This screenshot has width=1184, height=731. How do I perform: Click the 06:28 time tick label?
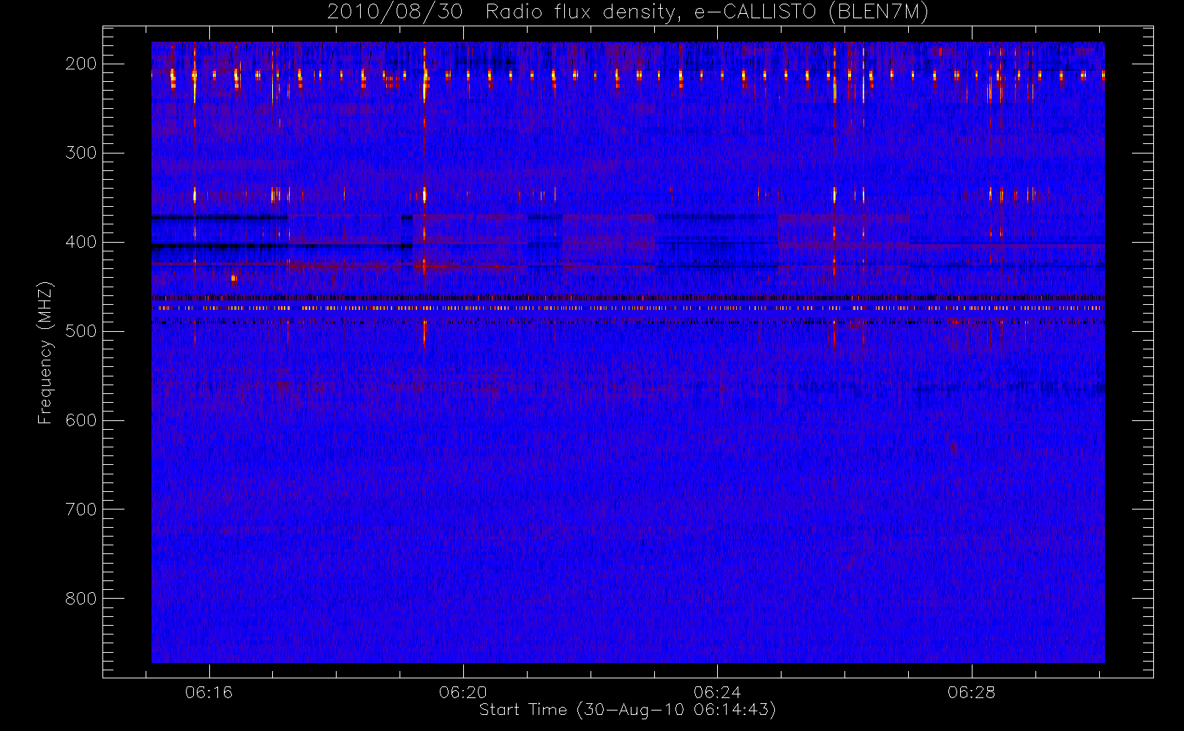click(x=971, y=692)
